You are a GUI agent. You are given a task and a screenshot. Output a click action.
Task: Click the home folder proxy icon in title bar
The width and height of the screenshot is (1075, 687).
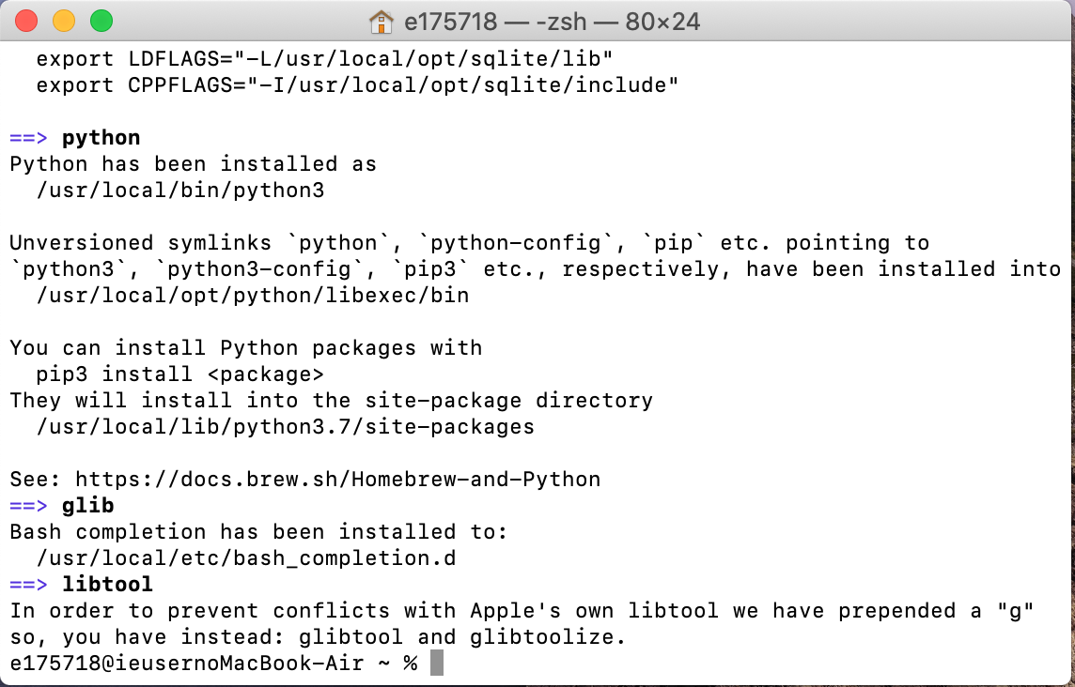click(382, 22)
